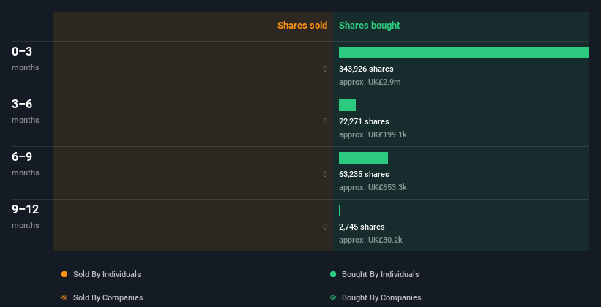Click the striped Bought By Companies legend icon
Screen dimensions: 601x307
click(333, 297)
